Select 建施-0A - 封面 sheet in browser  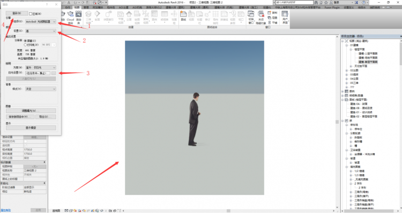pos(359,104)
